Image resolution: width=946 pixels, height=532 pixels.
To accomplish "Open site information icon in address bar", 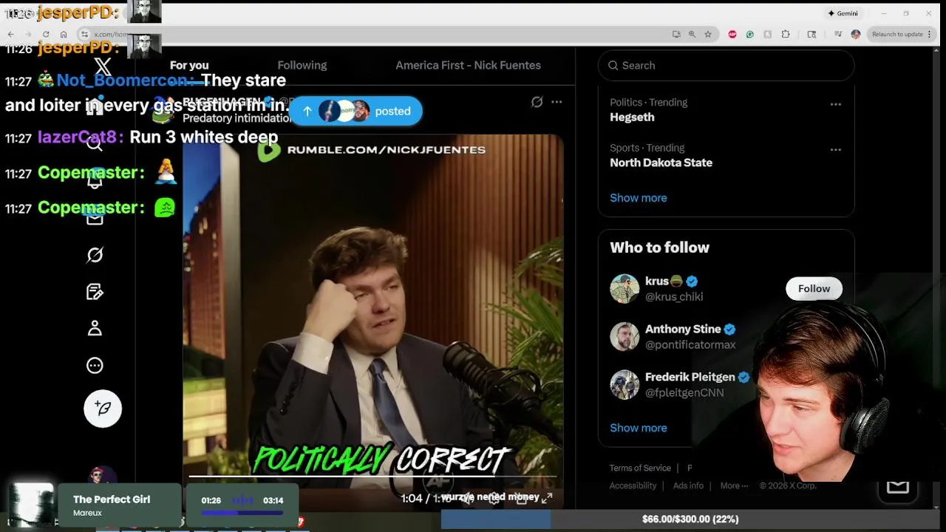I will [85, 34].
